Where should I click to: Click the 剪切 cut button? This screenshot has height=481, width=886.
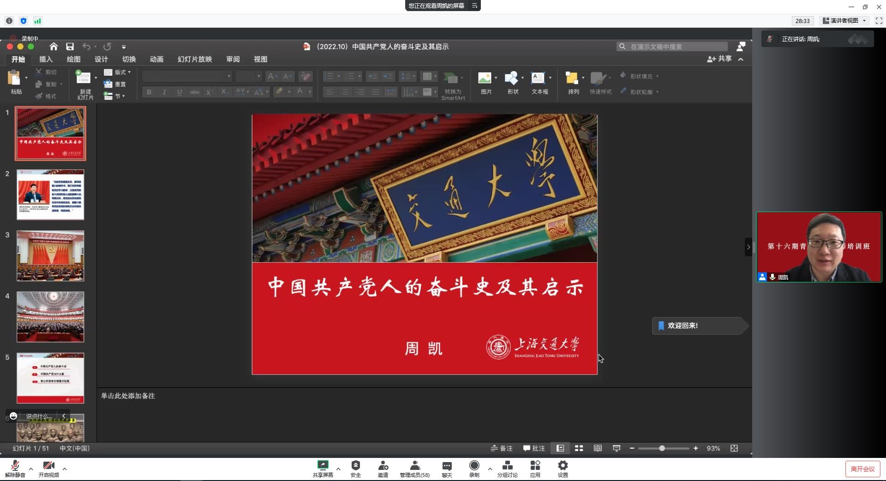pos(46,72)
